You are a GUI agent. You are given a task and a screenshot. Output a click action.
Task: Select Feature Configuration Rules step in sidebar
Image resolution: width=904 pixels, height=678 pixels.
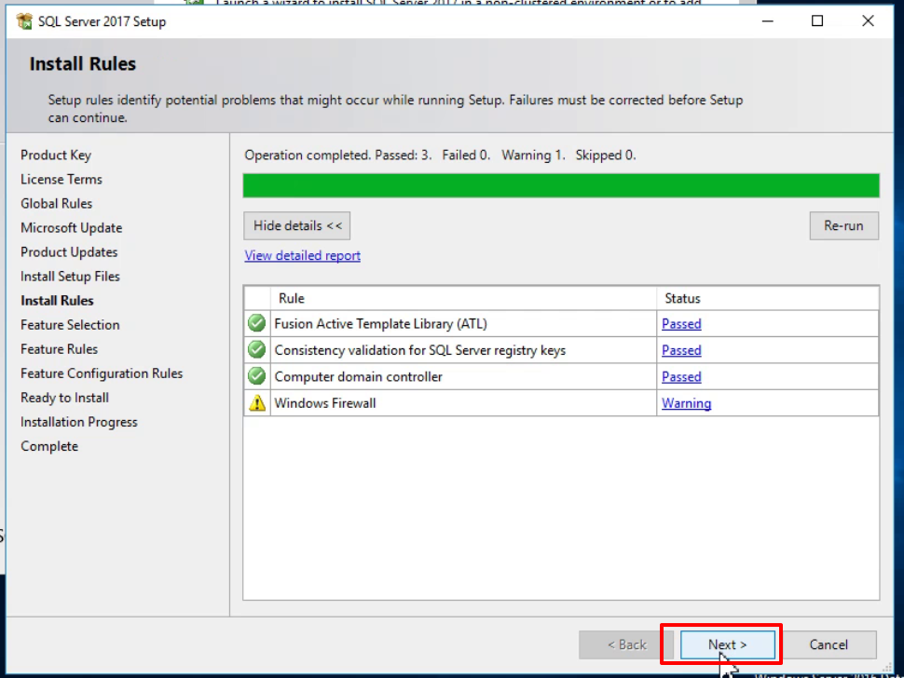[102, 373]
